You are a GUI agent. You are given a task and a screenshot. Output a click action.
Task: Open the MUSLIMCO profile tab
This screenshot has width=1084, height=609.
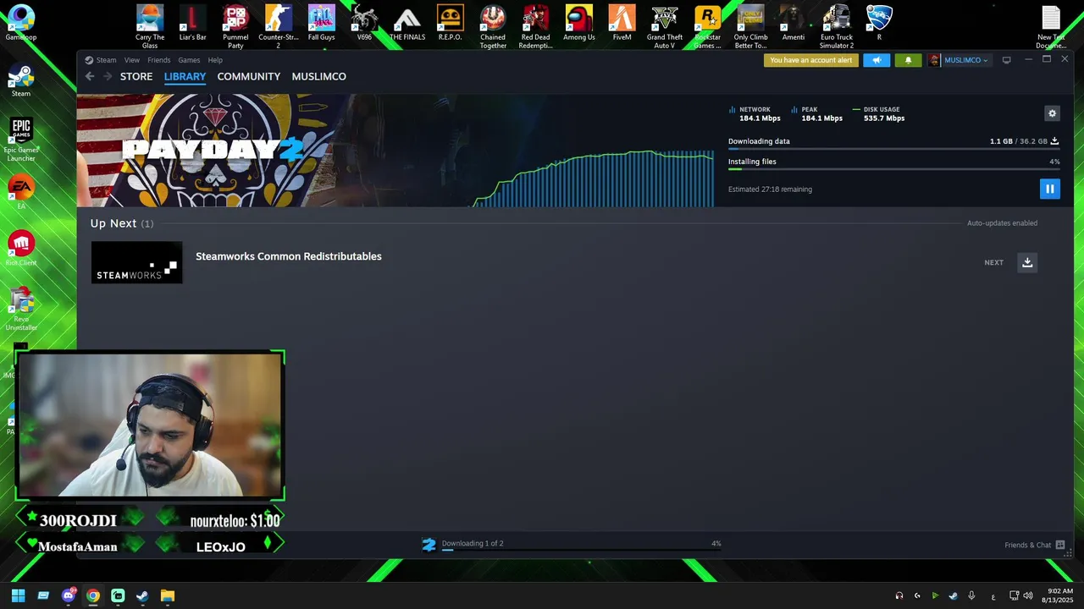[x=318, y=76]
